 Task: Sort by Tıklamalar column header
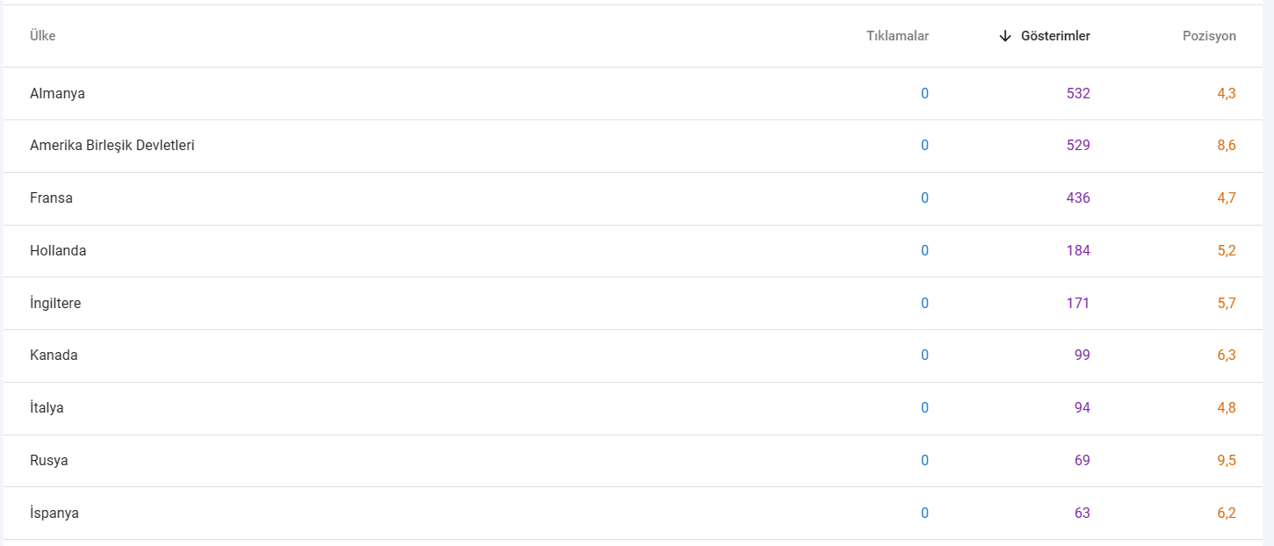click(897, 36)
